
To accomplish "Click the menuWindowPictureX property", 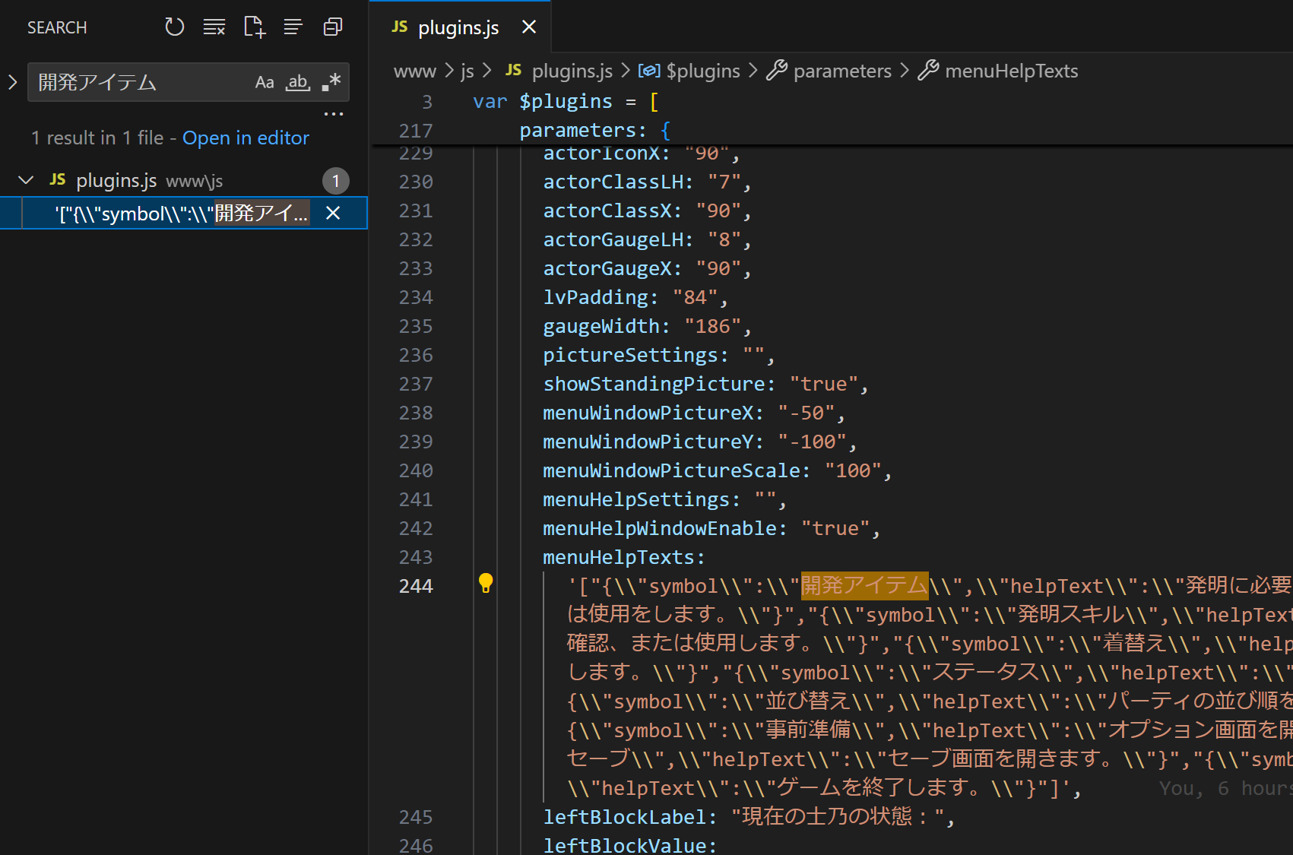I will point(648,413).
